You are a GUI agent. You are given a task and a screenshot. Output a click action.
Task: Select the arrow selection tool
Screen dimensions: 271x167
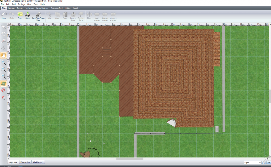(4, 27)
